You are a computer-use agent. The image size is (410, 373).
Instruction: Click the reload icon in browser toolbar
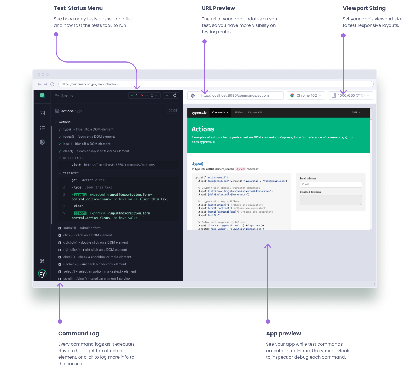pyautogui.click(x=52, y=84)
